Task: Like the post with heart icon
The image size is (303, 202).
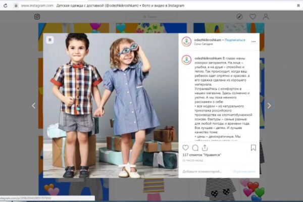Action: pyautogui.click(x=185, y=148)
